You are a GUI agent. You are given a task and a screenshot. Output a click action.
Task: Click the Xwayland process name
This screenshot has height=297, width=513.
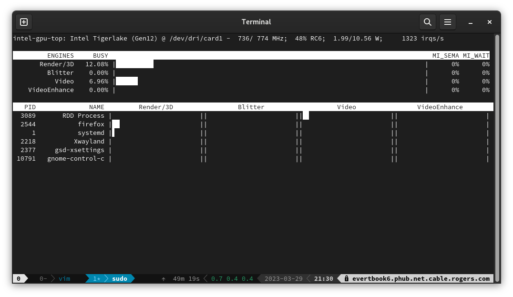[x=89, y=141]
